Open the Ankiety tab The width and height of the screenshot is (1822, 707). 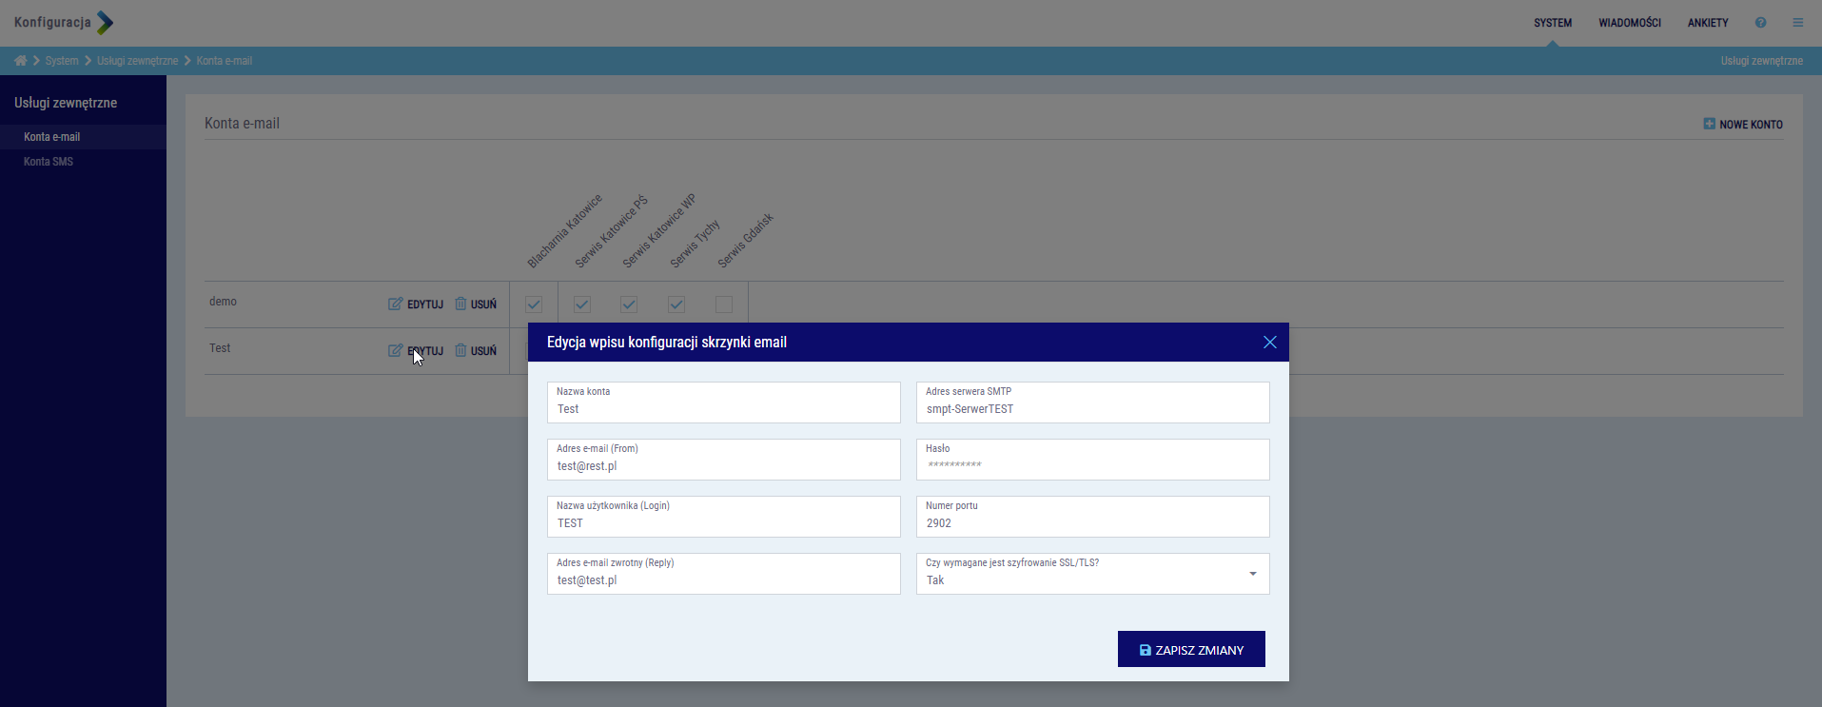1708,23
